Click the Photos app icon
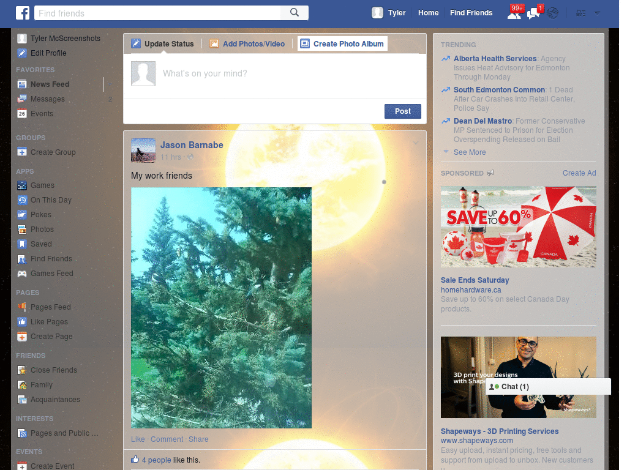 22,229
